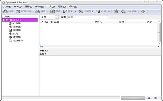The image size is (163, 101).
Task: Open the reply options dropdown arrow
Action: point(76,11)
